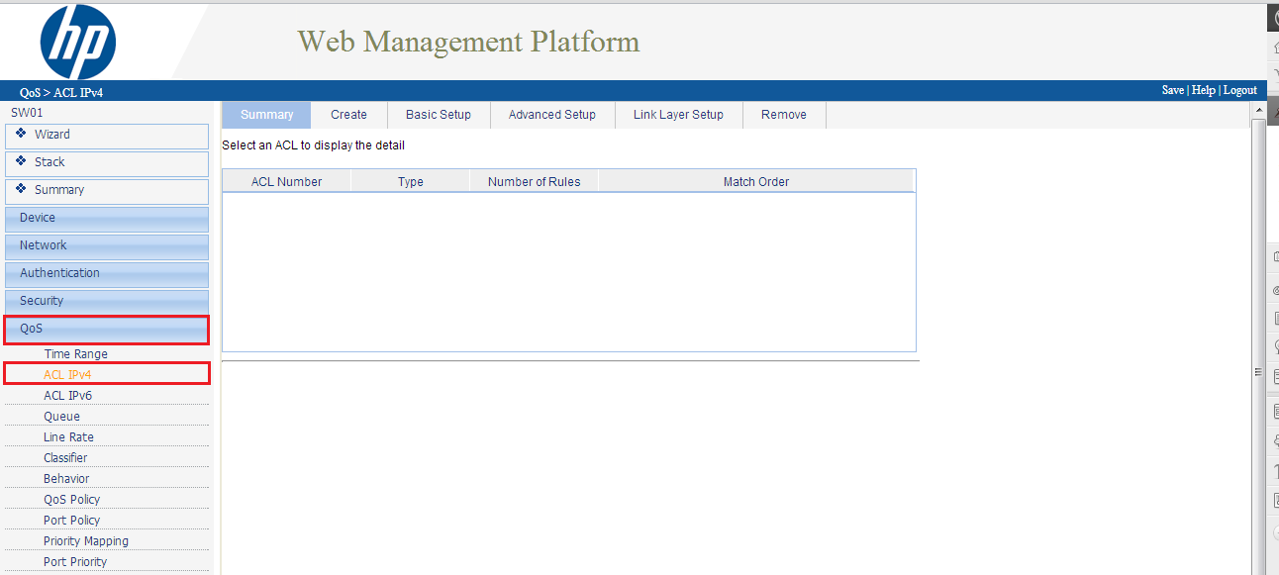Expand the Authentication menu section
The width and height of the screenshot is (1279, 575).
[x=107, y=273]
